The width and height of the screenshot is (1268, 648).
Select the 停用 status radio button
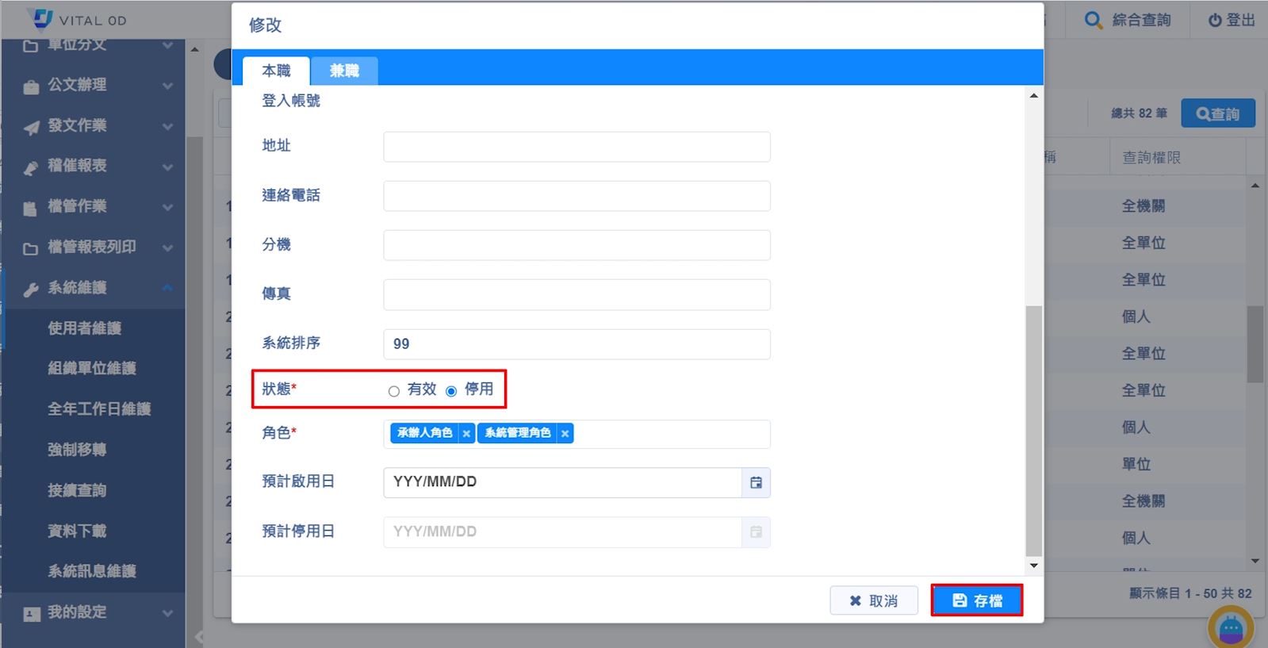point(451,391)
